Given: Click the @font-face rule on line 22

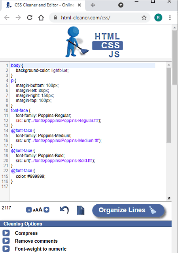Looking at the screenshot, I should (x=23, y=171).
